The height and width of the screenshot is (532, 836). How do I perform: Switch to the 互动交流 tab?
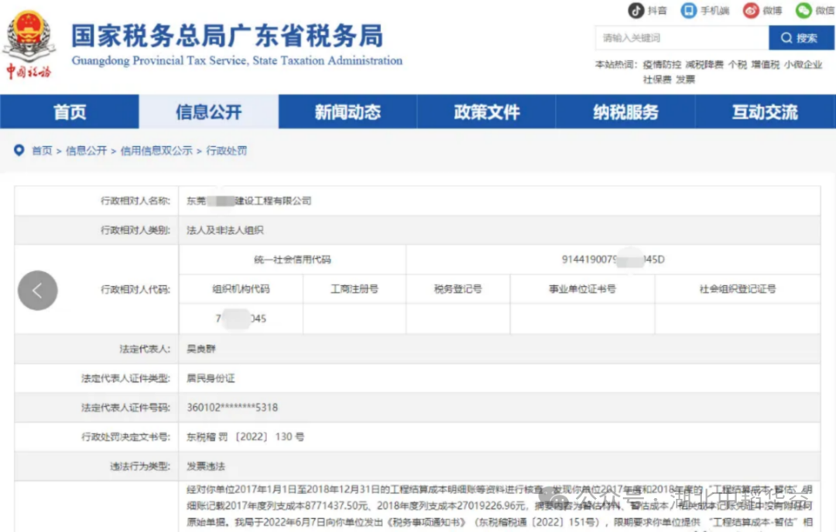tap(766, 111)
